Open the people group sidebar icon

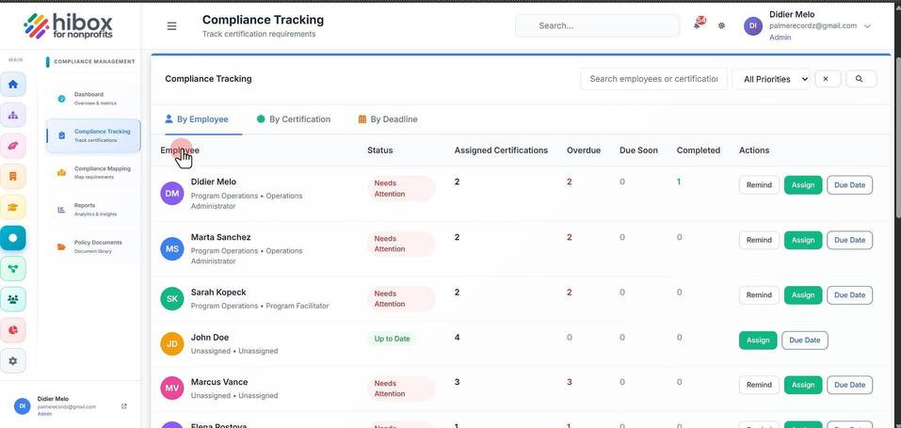(12, 299)
